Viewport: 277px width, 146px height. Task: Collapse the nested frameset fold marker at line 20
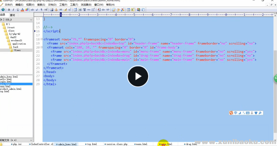pos(41,48)
